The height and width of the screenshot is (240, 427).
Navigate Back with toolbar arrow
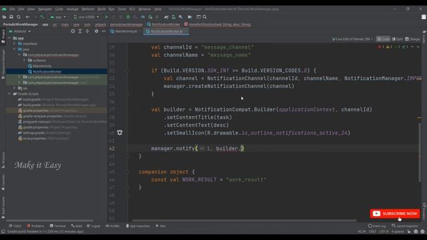click(27, 17)
